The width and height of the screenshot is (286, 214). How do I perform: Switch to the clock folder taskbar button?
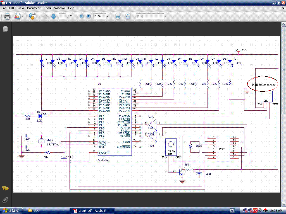[47, 211]
